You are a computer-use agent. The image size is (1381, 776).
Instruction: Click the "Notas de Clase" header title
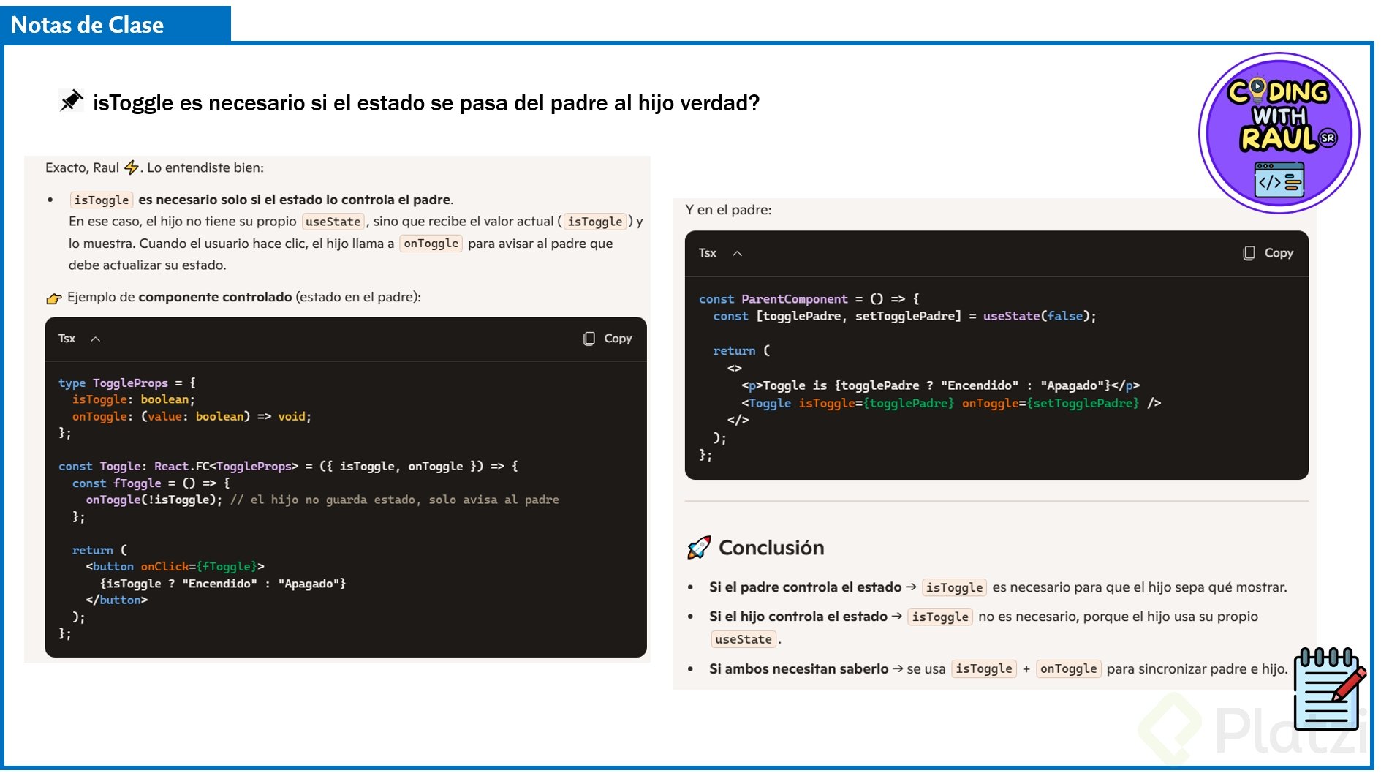(x=87, y=25)
